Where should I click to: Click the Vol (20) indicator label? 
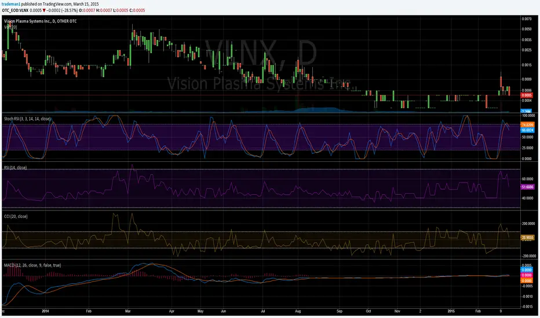[10, 27]
